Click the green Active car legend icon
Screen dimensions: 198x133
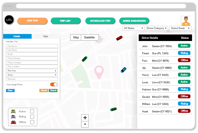point(13,111)
